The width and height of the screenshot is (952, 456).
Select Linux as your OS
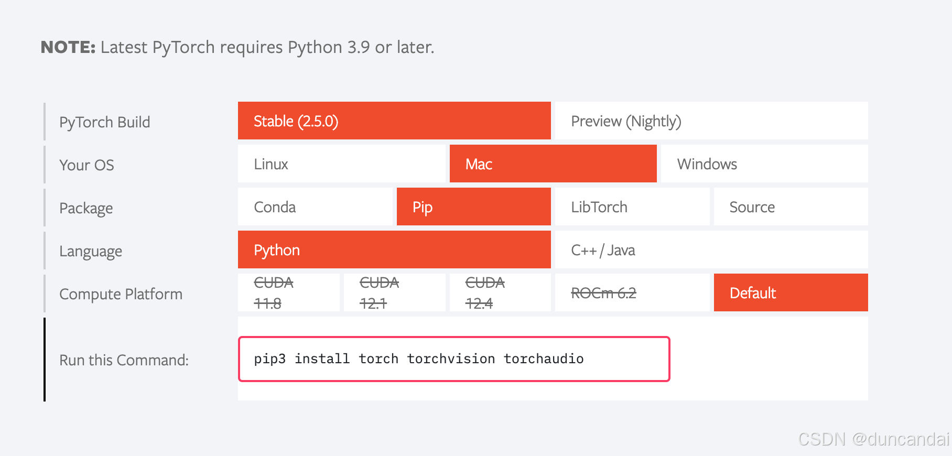[341, 164]
